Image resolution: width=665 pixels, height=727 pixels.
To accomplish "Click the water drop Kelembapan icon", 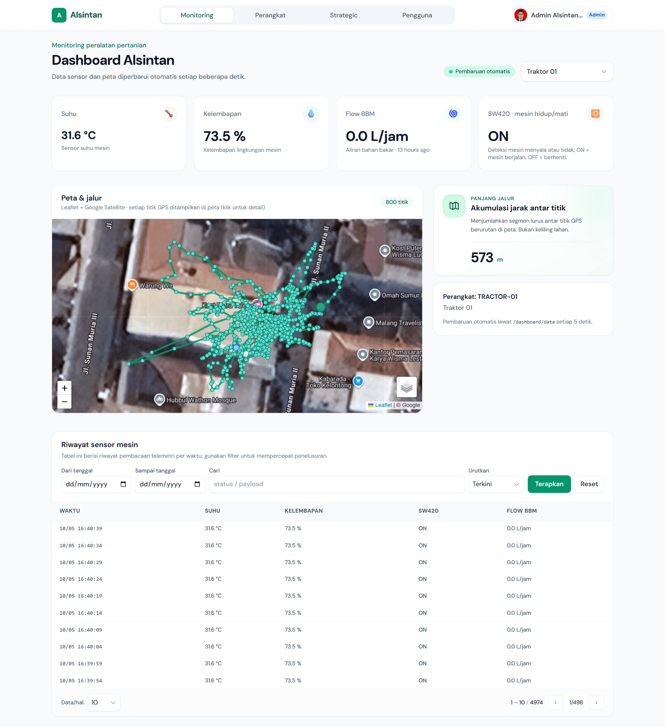I will pyautogui.click(x=311, y=114).
